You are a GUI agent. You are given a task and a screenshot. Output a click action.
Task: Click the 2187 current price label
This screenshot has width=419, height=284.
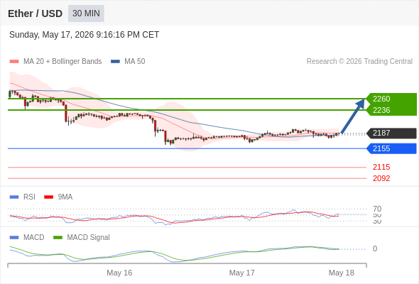pyautogui.click(x=391, y=133)
